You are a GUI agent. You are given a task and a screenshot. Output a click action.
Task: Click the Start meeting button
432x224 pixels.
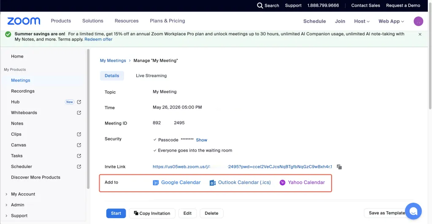click(x=116, y=213)
